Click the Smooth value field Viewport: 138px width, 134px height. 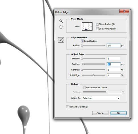[114, 59]
